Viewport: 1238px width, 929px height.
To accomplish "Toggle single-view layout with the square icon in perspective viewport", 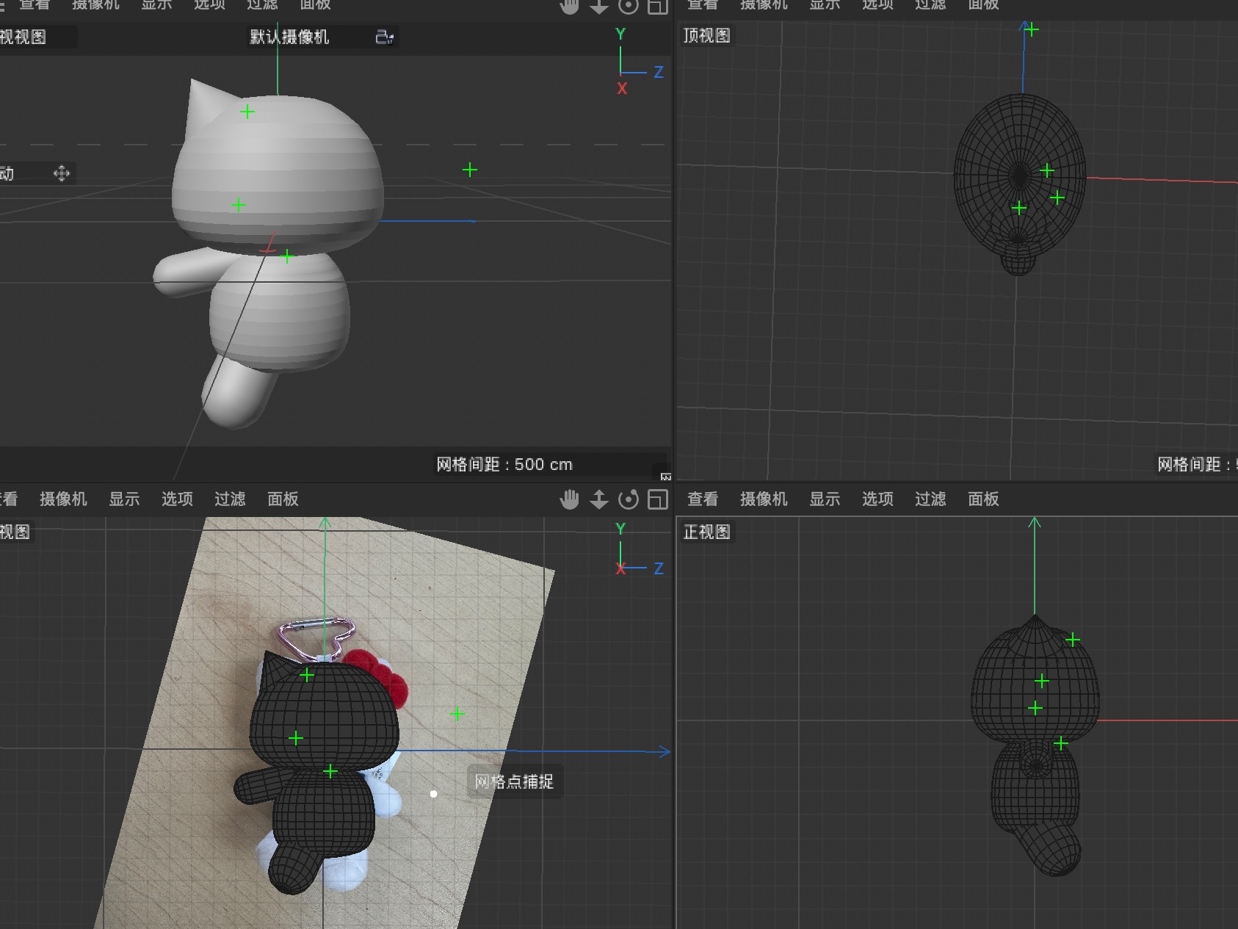I will (656, 6).
